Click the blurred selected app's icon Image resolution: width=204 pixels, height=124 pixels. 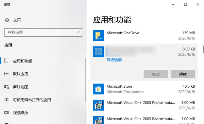[x=99, y=52]
